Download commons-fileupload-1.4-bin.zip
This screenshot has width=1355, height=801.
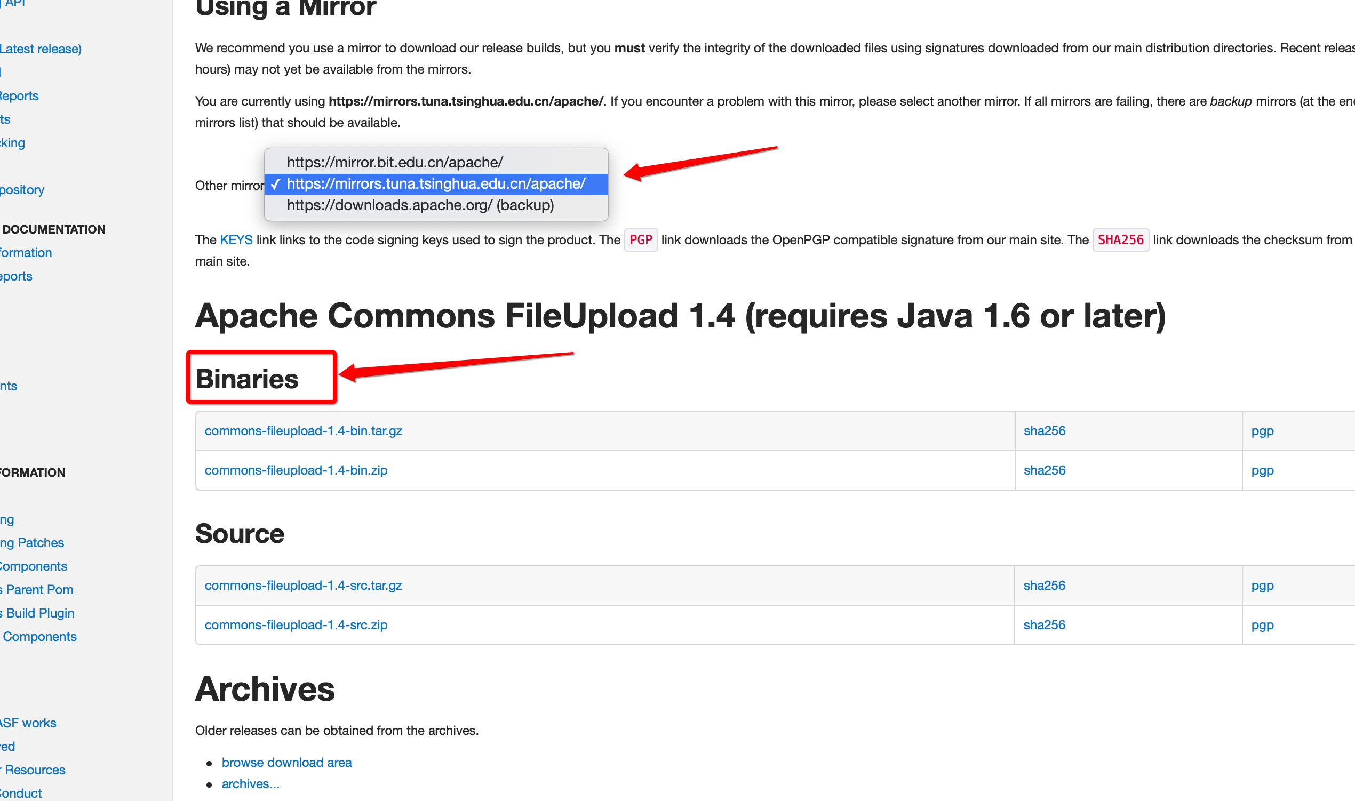(x=296, y=471)
